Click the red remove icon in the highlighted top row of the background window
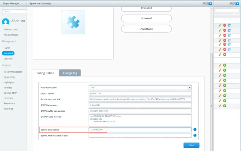This screenshot has height=151, width=241. 225,25
